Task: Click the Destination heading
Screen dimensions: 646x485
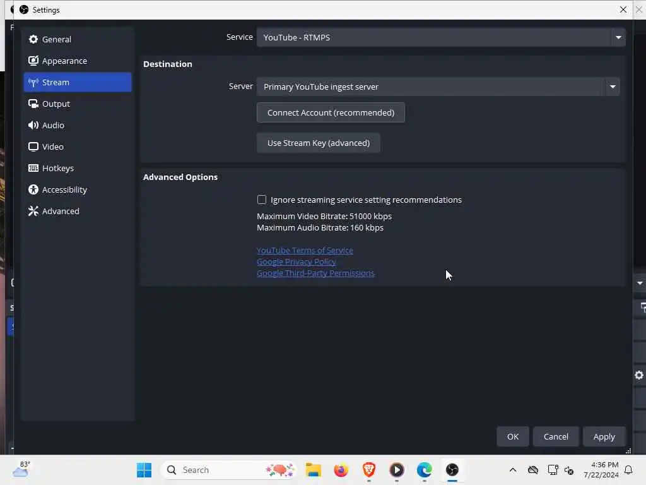Action: click(168, 64)
